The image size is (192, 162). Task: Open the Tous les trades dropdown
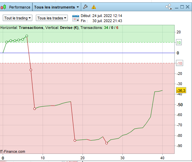click(52, 18)
